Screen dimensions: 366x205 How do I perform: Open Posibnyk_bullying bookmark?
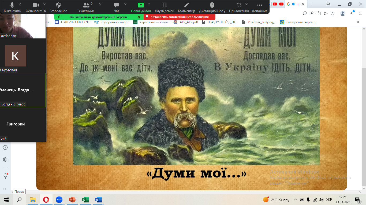pos(259,22)
